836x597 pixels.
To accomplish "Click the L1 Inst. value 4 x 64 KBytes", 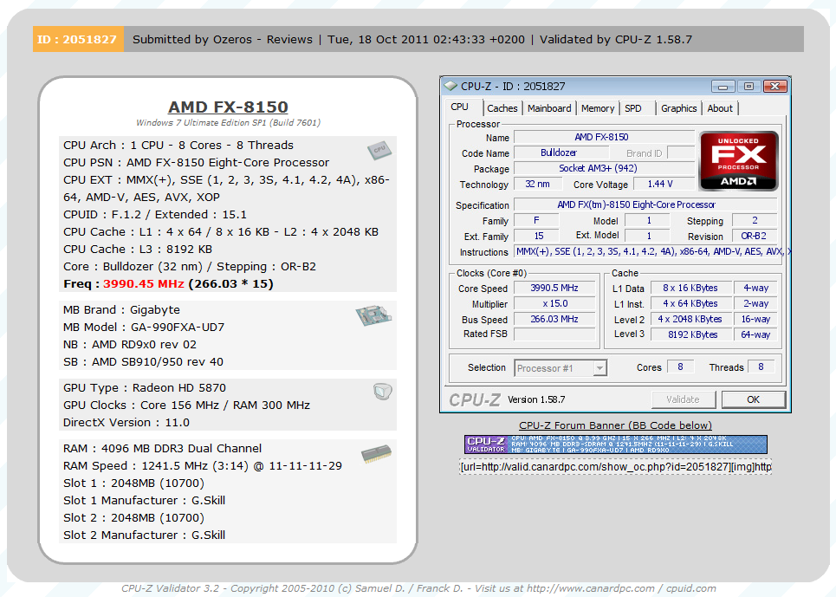I will click(x=690, y=304).
